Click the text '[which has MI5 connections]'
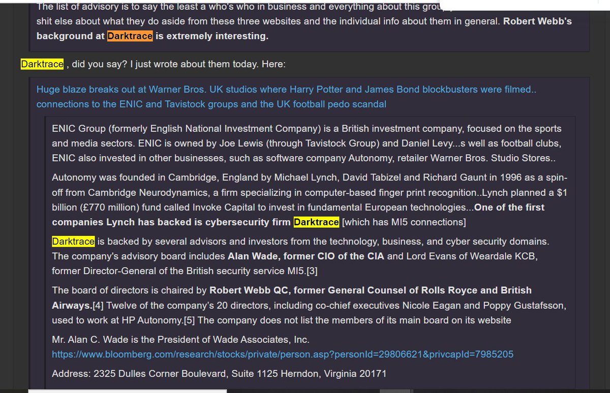The height and width of the screenshot is (393, 610). pyautogui.click(x=403, y=222)
